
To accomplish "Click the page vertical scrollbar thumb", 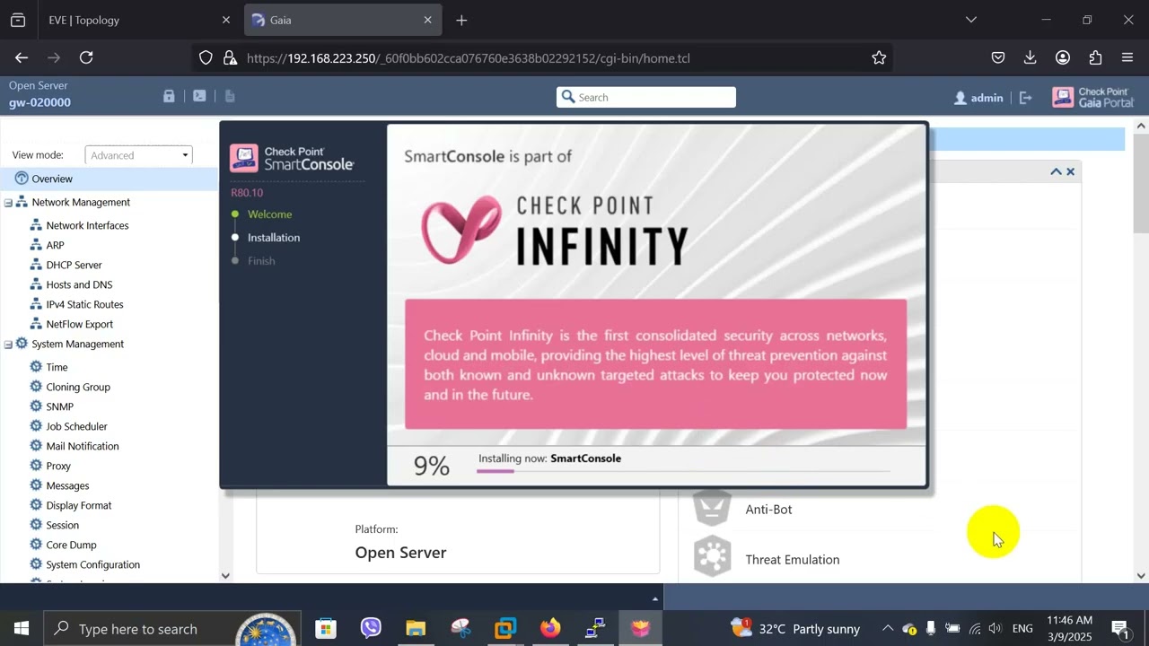I will click(x=1141, y=184).
